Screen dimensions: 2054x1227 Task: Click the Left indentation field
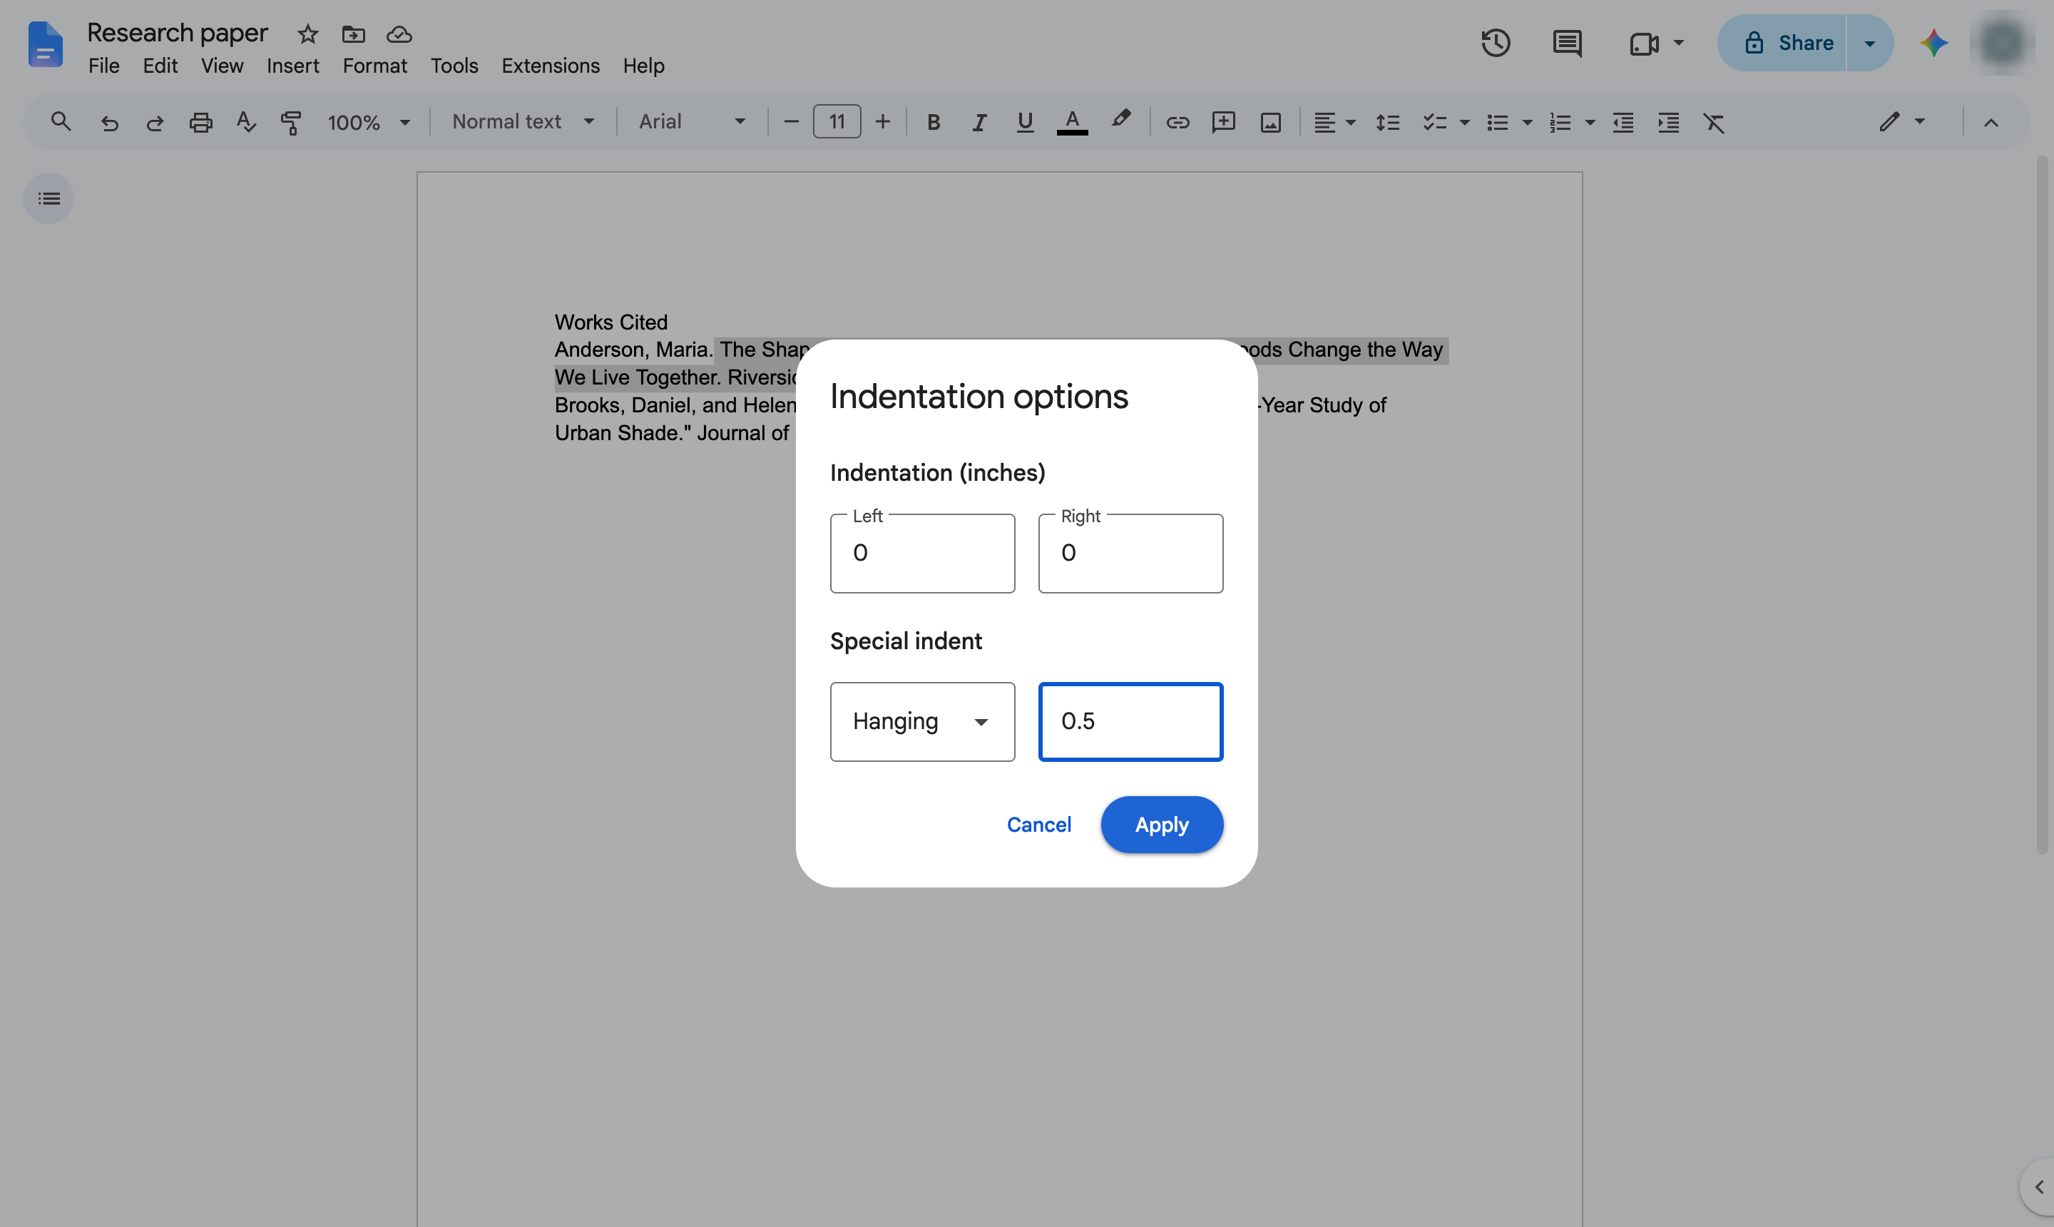point(922,553)
